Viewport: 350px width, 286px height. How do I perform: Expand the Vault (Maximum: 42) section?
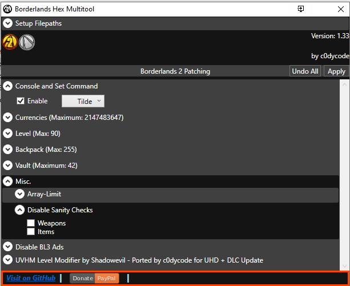8,166
